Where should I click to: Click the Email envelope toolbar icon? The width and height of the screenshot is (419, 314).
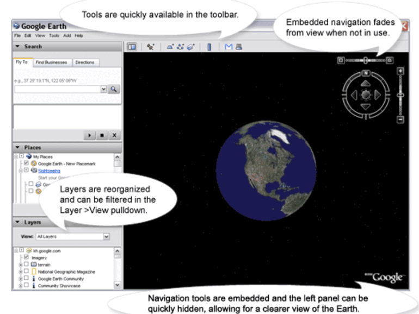coord(229,47)
